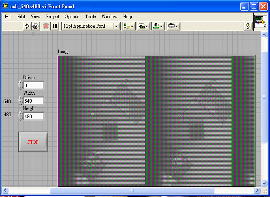Open the 12pt Application Font dropdown

point(91,26)
